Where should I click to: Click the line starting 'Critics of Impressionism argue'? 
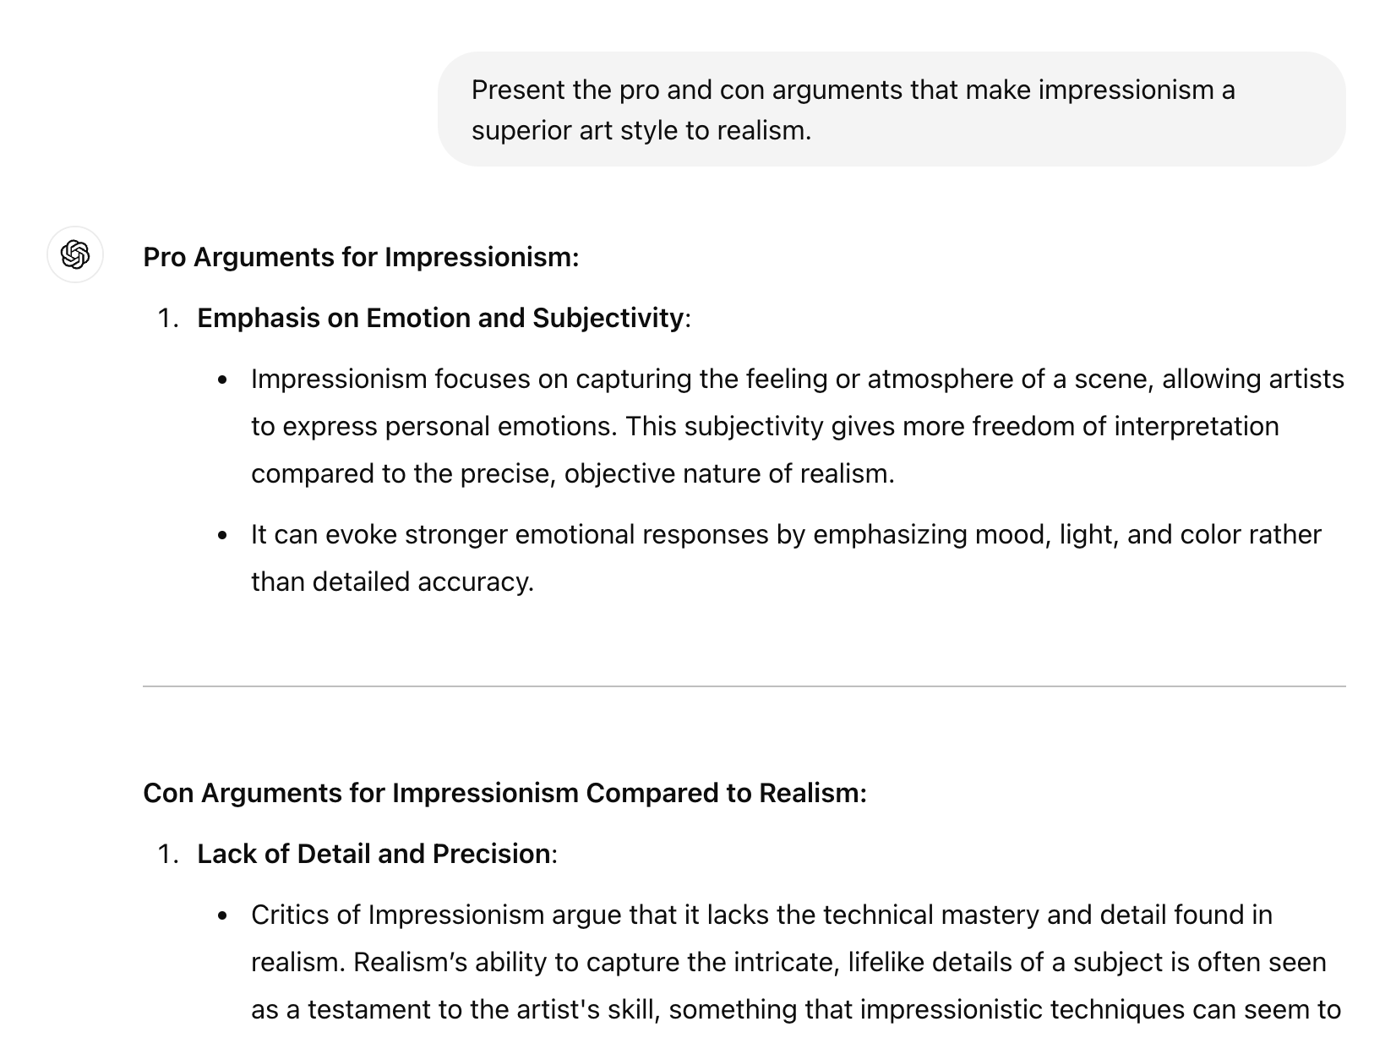761,915
